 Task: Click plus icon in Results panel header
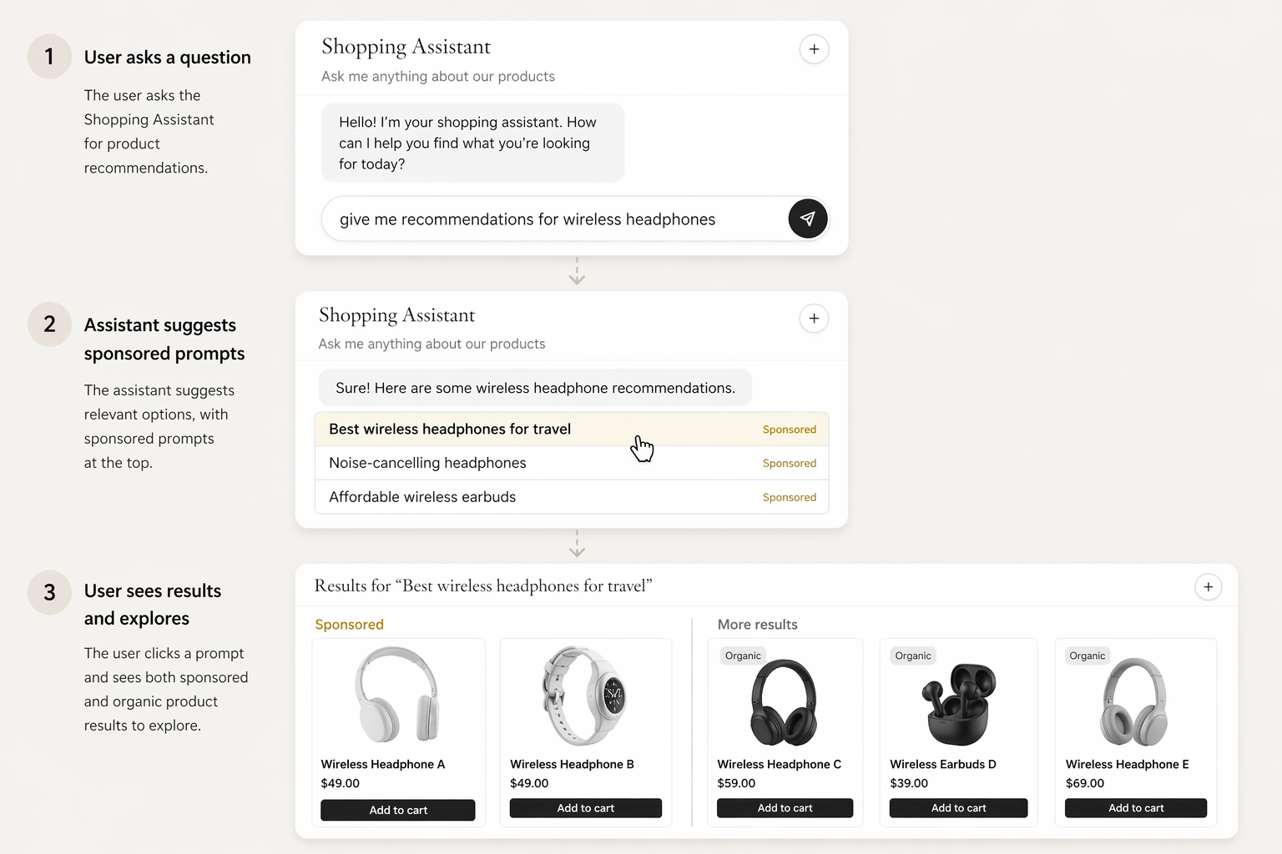tap(1208, 587)
